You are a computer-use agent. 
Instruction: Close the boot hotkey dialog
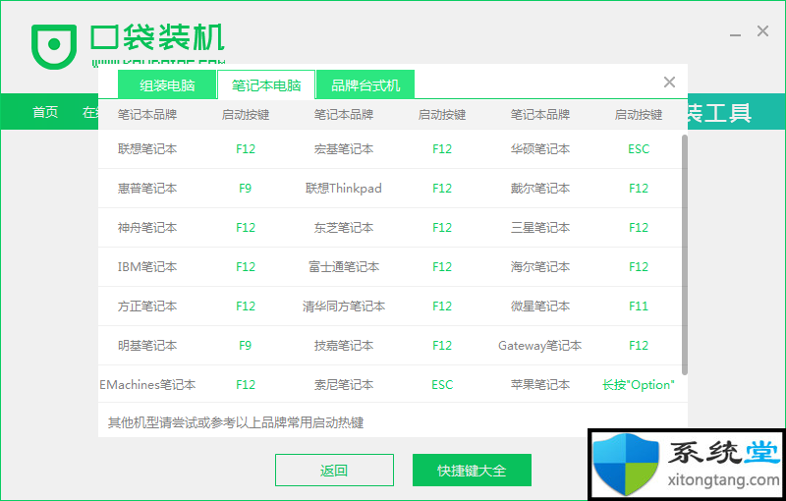669,83
